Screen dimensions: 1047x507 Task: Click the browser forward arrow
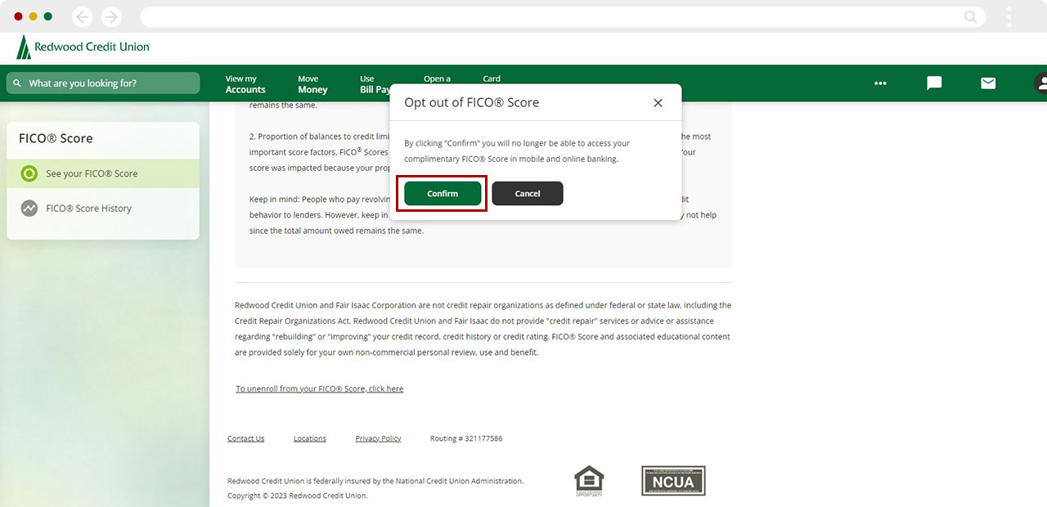pyautogui.click(x=111, y=17)
